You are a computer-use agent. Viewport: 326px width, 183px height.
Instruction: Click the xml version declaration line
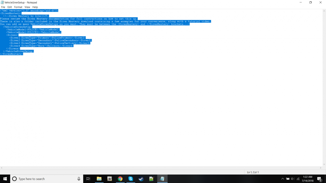point(29,11)
